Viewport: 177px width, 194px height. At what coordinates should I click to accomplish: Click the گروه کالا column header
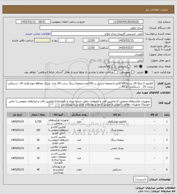(58, 115)
